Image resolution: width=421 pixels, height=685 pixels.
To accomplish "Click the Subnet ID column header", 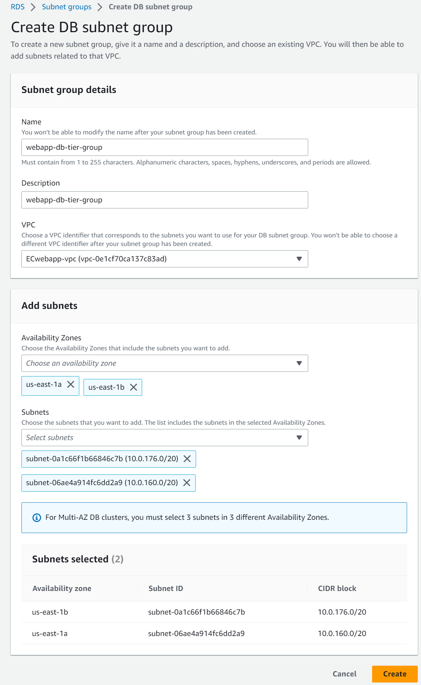I will pos(166,588).
